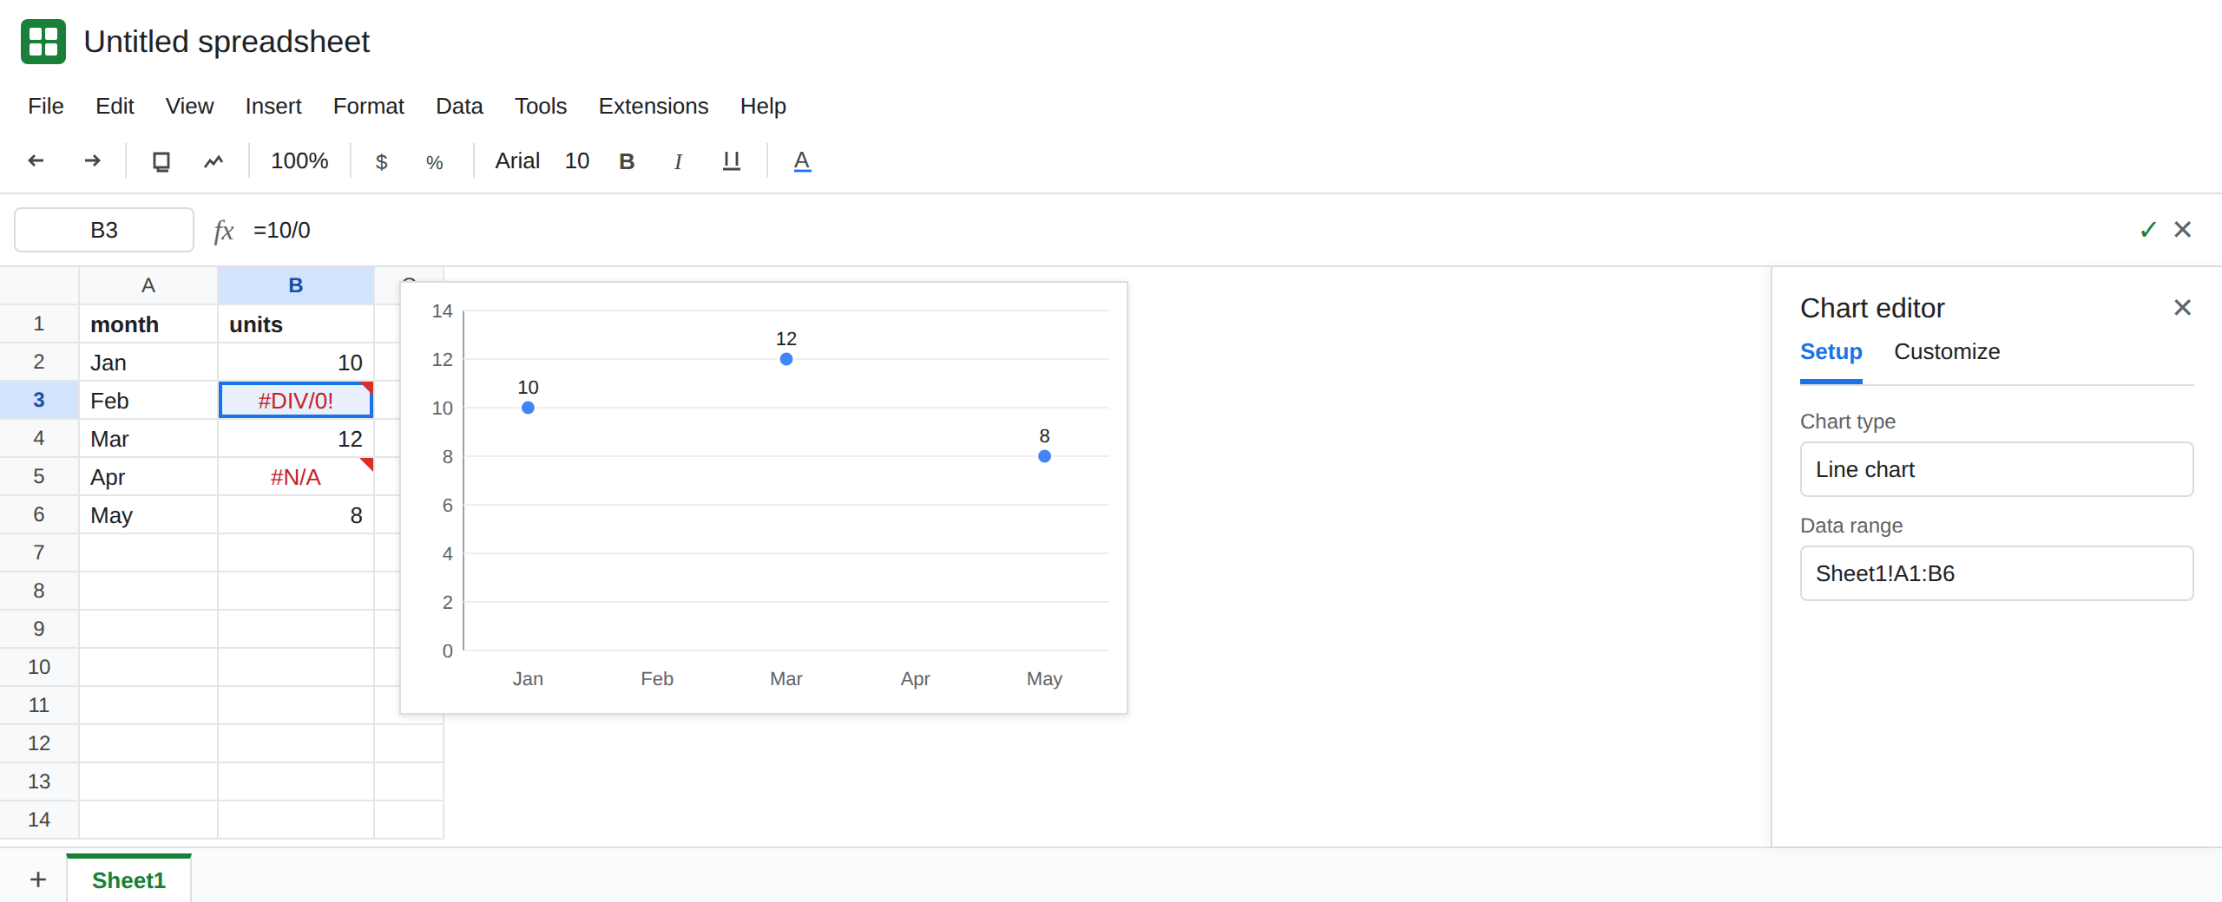
Task: Open the text color picker
Action: (802, 161)
